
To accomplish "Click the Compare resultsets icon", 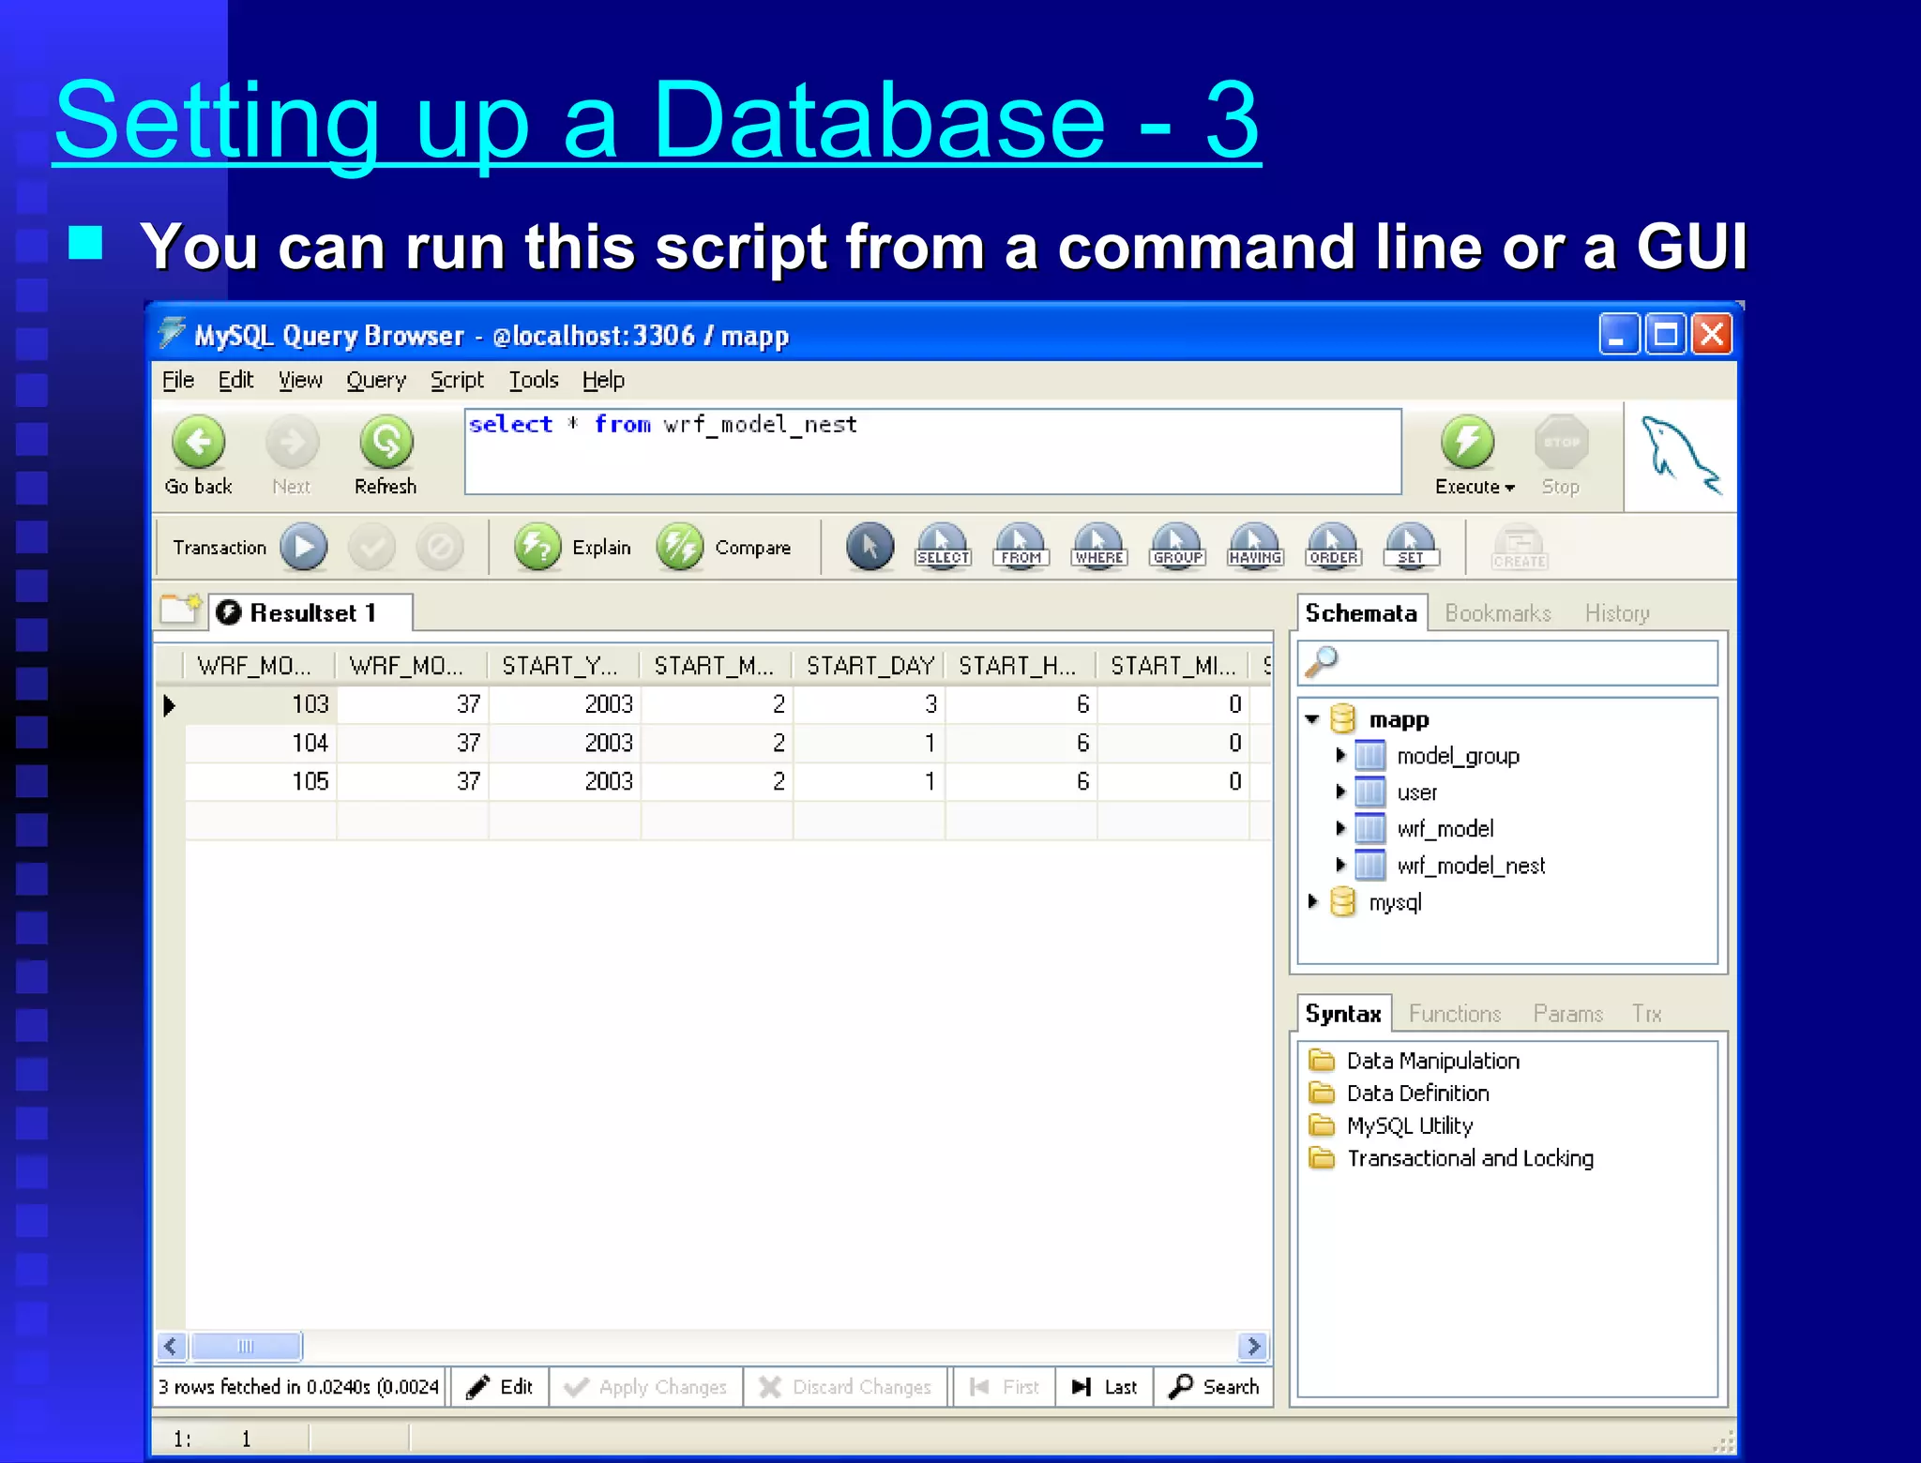I will pyautogui.click(x=680, y=547).
